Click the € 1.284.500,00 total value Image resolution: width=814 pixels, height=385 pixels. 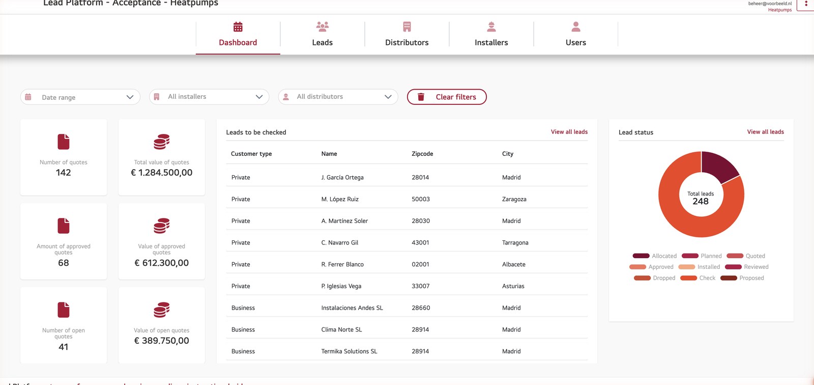coord(162,173)
